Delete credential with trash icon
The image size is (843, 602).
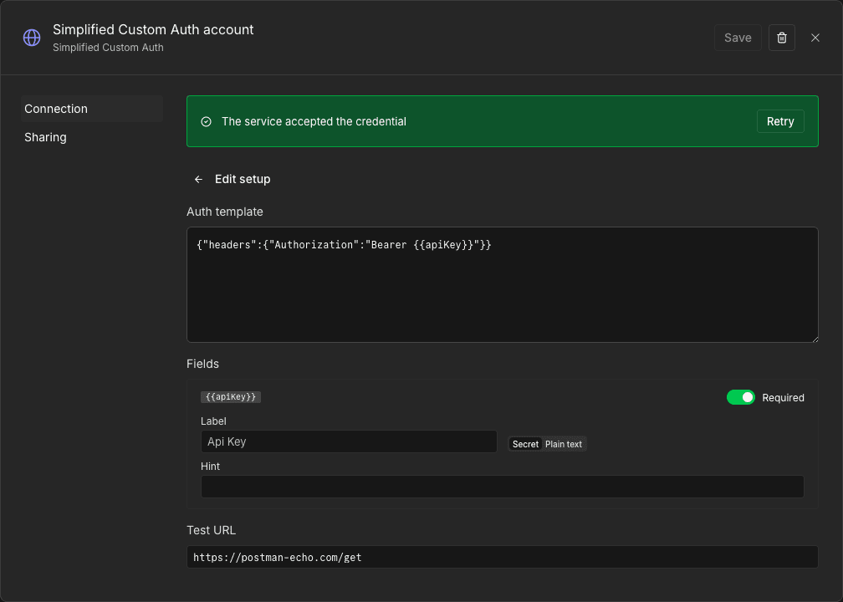click(782, 38)
